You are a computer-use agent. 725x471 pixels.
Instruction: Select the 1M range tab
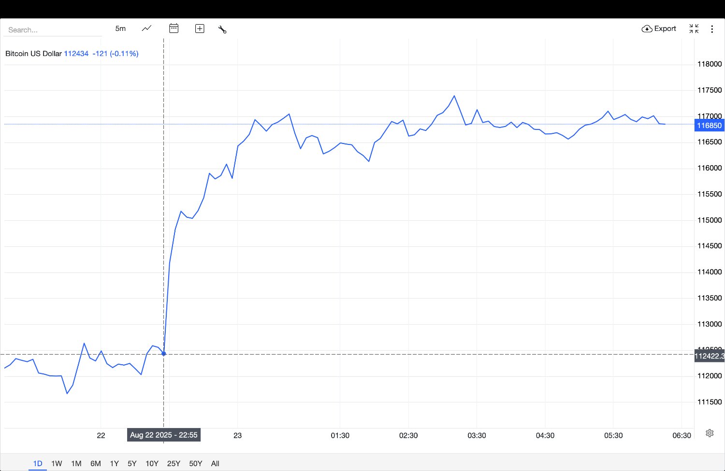tap(76, 463)
